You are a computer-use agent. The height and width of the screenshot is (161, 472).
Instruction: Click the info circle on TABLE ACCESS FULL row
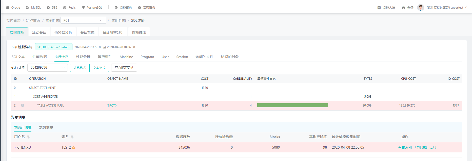click(23, 105)
